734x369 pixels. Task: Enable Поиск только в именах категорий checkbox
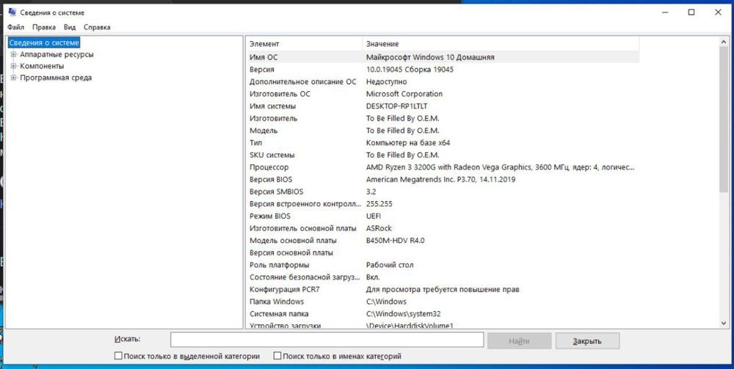[x=277, y=356]
